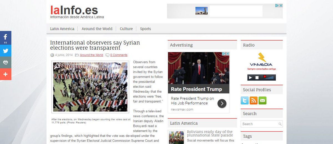Image resolution: width=333 pixels, height=144 pixels.
Task: Play the VF-Media radio stream
Action: (251, 78)
